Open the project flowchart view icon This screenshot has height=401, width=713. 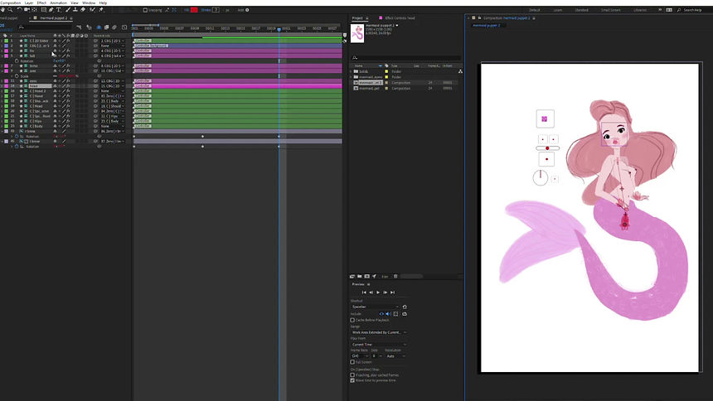pyautogui.click(x=460, y=71)
